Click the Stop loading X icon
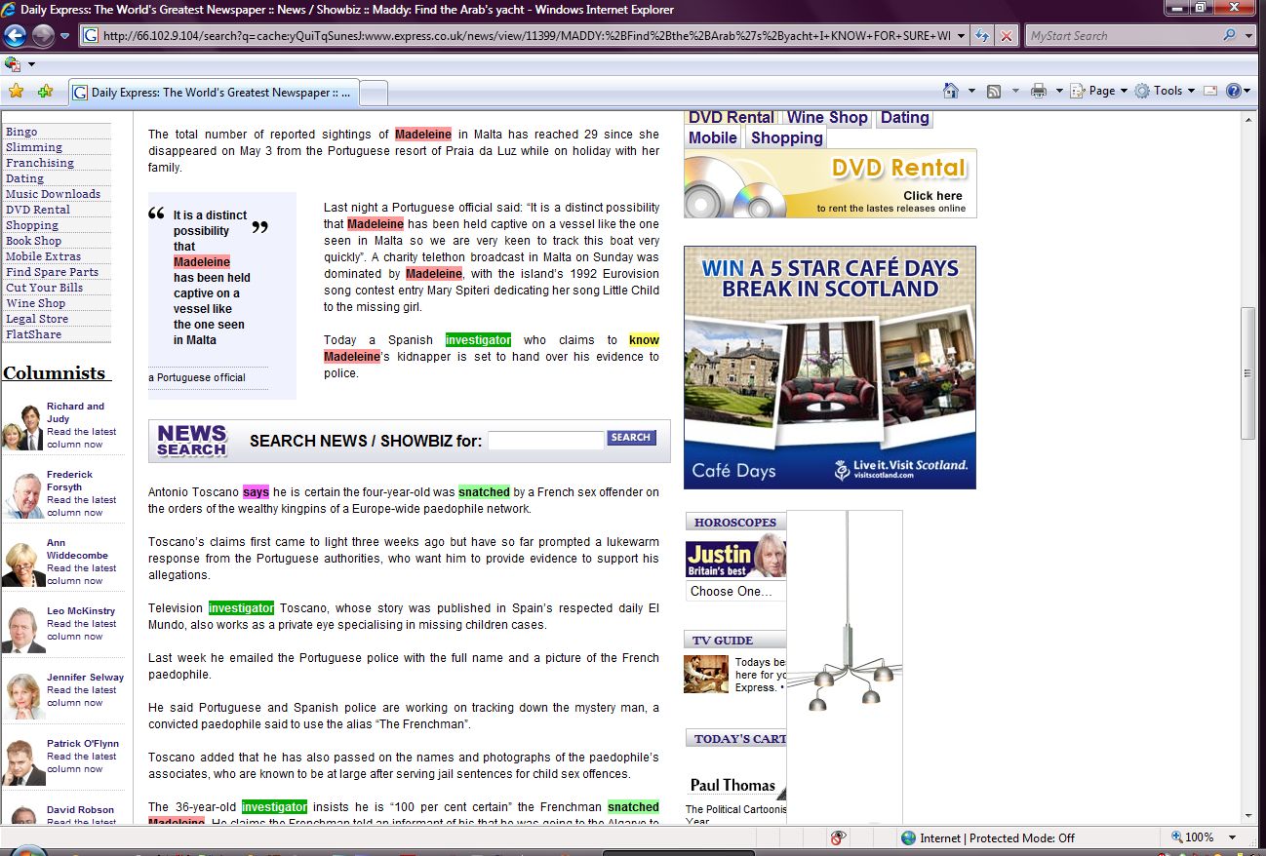Viewport: 1266px width, 856px height. pos(1007,36)
